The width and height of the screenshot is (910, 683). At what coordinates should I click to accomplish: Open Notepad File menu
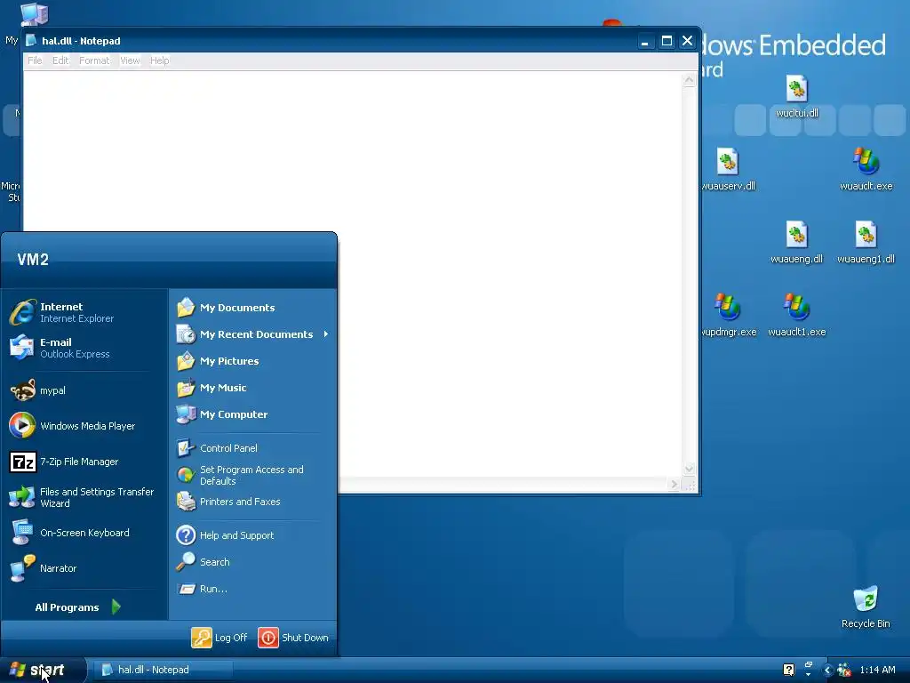pos(35,60)
